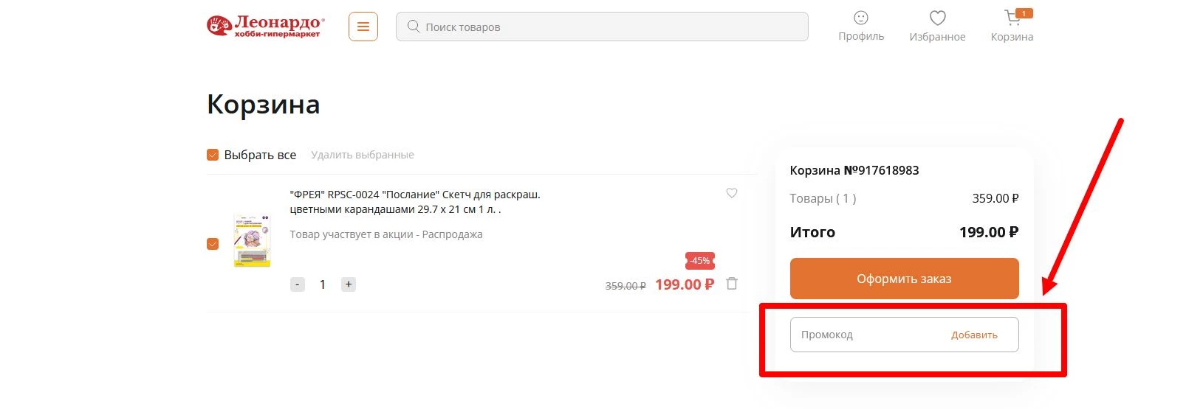Decrease quantity with minus button

point(298,284)
